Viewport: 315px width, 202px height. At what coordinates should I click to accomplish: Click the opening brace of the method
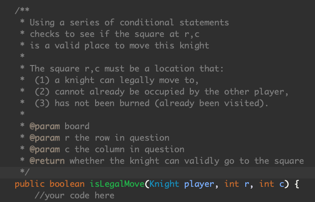[x=297, y=184]
